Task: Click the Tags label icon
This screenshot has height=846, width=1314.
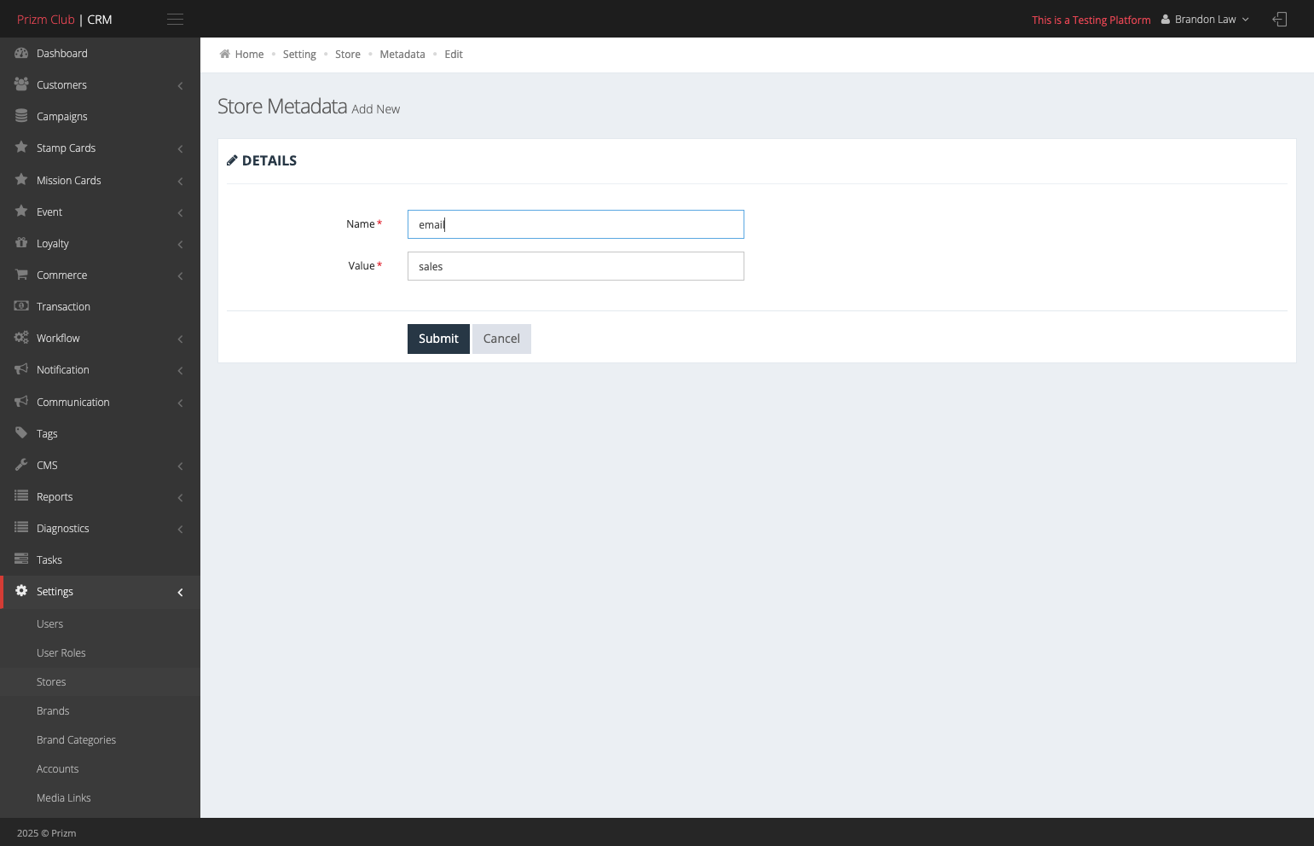Action: tap(21, 433)
